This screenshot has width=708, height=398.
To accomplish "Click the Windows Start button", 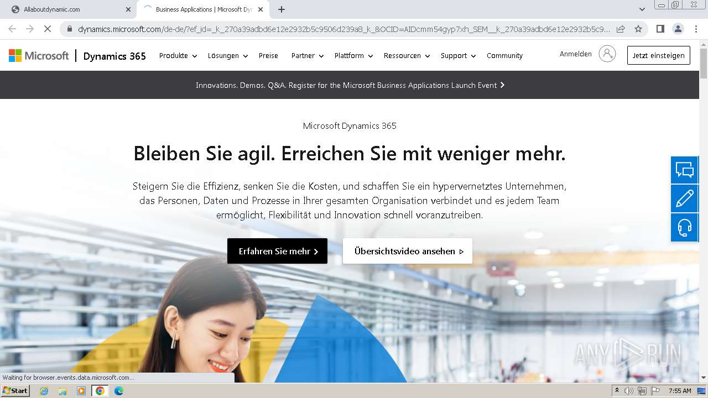I will 15,391.
